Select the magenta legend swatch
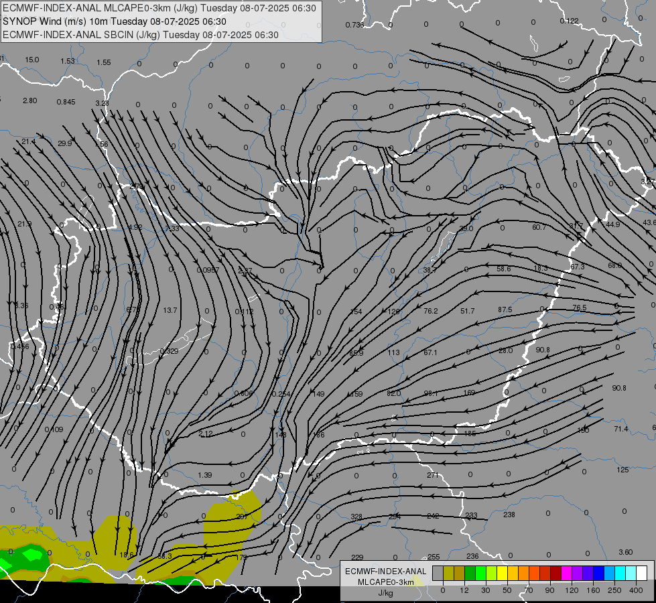 (566, 573)
